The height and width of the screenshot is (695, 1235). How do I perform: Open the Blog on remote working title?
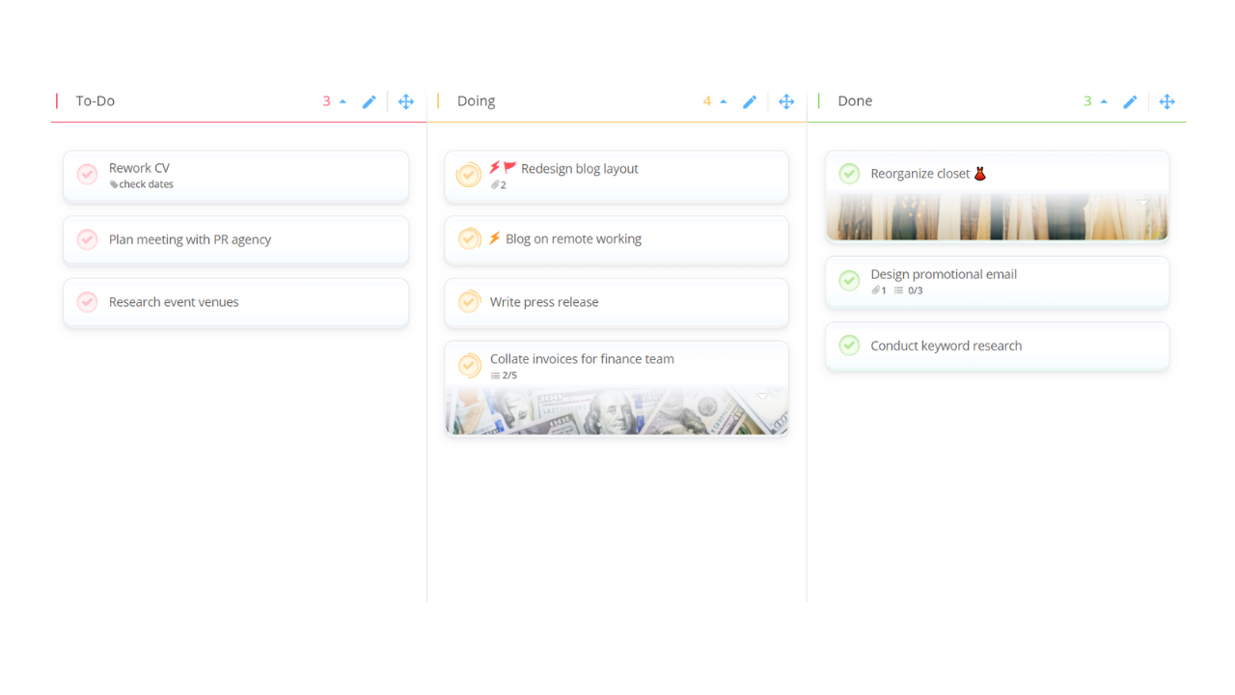[573, 238]
